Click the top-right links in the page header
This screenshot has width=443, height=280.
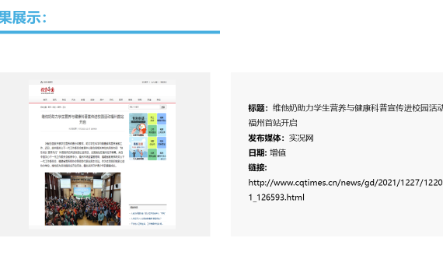154,82
